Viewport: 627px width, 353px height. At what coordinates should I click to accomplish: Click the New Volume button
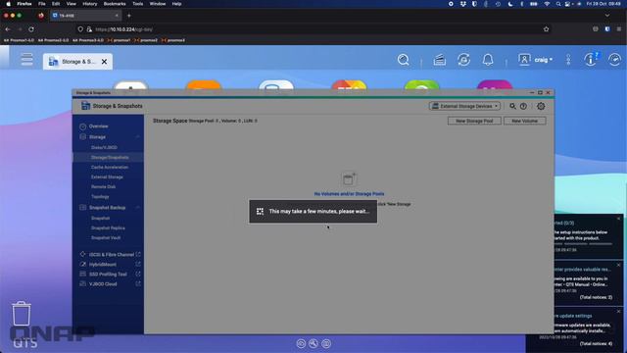pos(525,121)
